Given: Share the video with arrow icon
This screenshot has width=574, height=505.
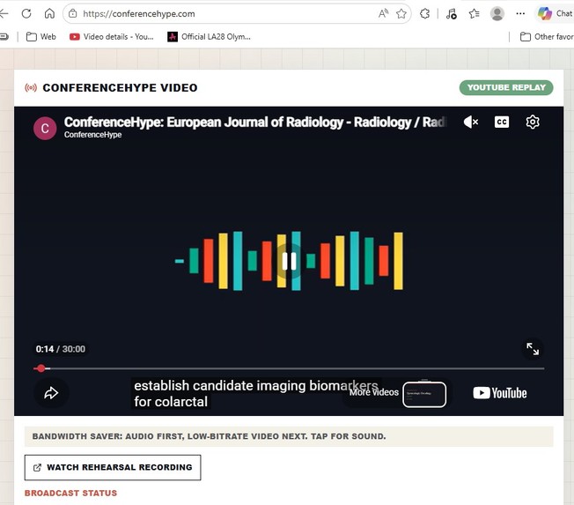Looking at the screenshot, I should [51, 393].
